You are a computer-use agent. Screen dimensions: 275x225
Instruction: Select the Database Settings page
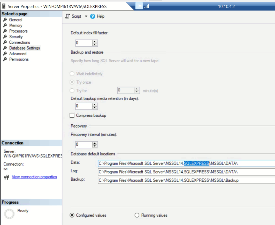pos(25,48)
